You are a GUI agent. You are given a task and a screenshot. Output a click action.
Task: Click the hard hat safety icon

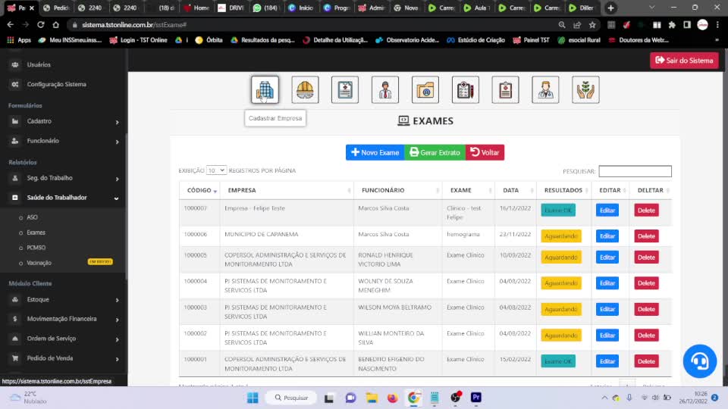(x=305, y=89)
